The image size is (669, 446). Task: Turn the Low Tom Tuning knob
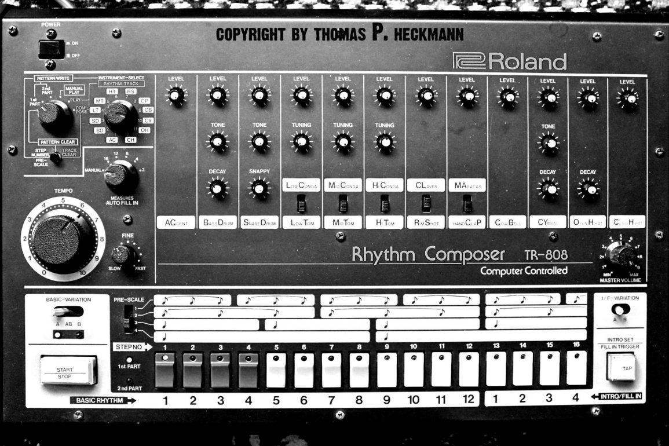301,141
